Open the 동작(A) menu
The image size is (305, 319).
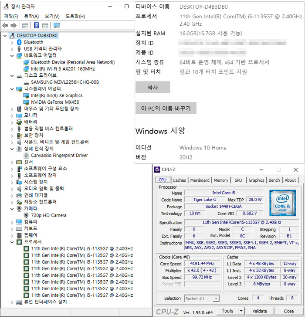pos(31,16)
